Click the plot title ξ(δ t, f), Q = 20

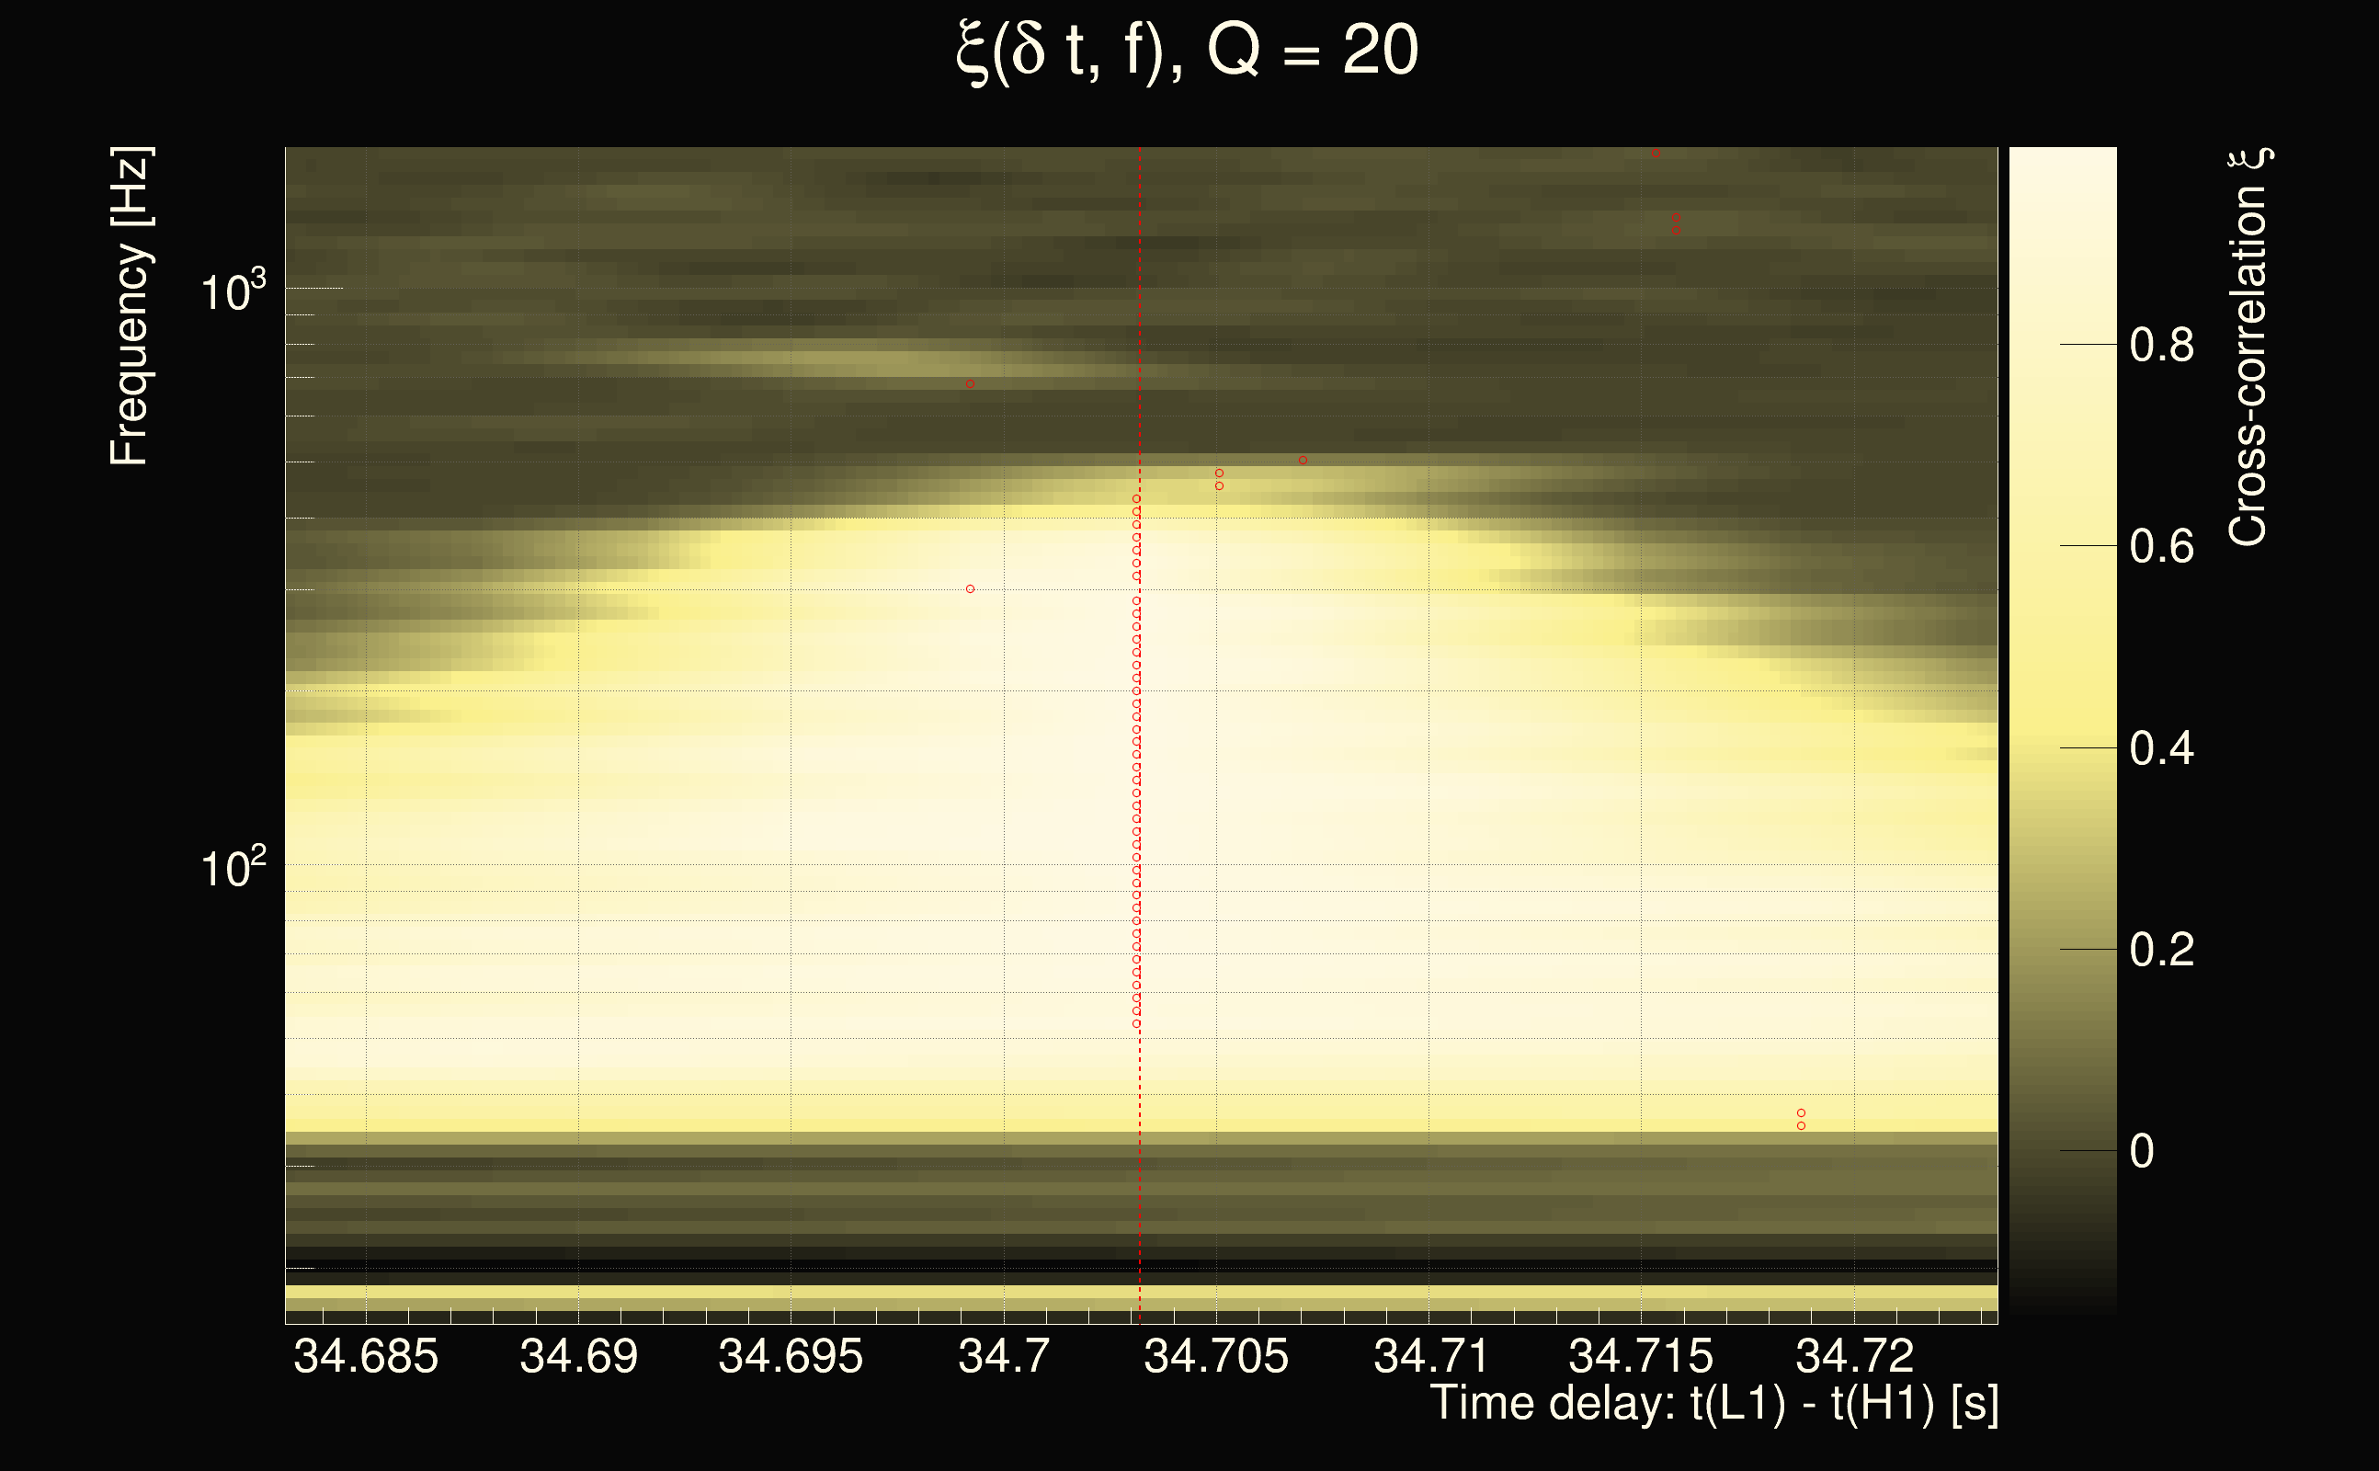(x=1187, y=51)
